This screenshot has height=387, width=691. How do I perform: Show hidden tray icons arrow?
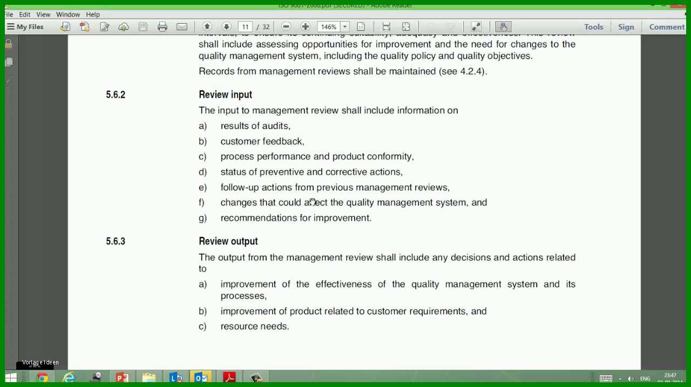620,379
